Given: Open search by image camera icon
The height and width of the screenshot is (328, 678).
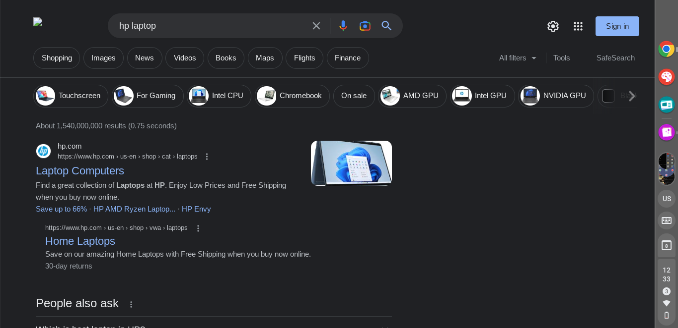Looking at the screenshot, I should coord(365,26).
